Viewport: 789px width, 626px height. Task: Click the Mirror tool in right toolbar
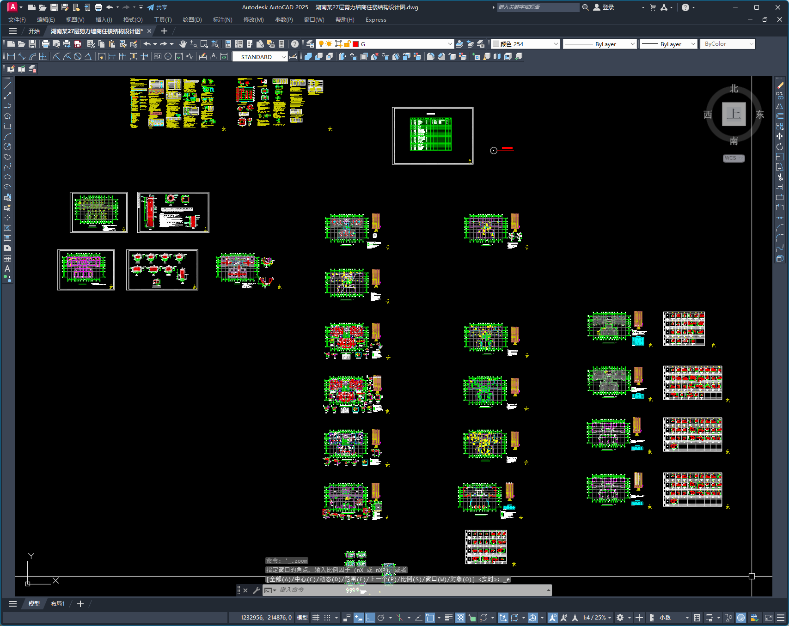pyautogui.click(x=780, y=106)
